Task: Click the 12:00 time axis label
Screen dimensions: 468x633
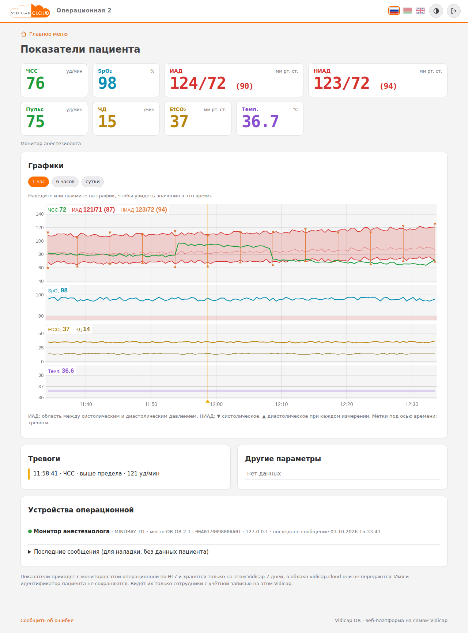Action: pos(216,404)
